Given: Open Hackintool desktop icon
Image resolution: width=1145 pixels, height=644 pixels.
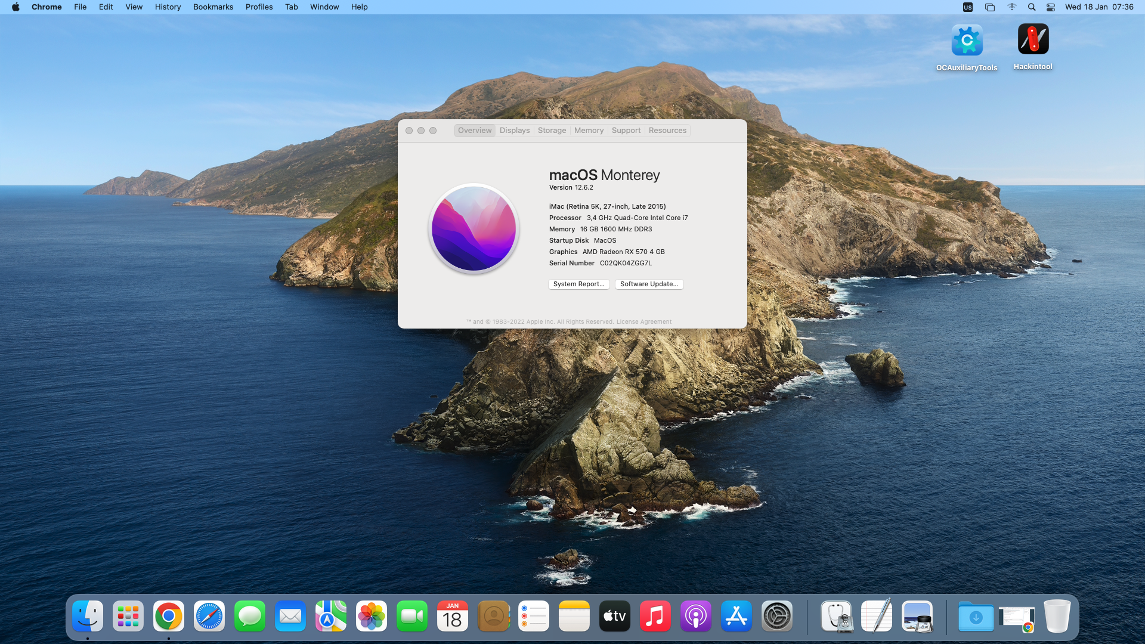Looking at the screenshot, I should (1033, 47).
